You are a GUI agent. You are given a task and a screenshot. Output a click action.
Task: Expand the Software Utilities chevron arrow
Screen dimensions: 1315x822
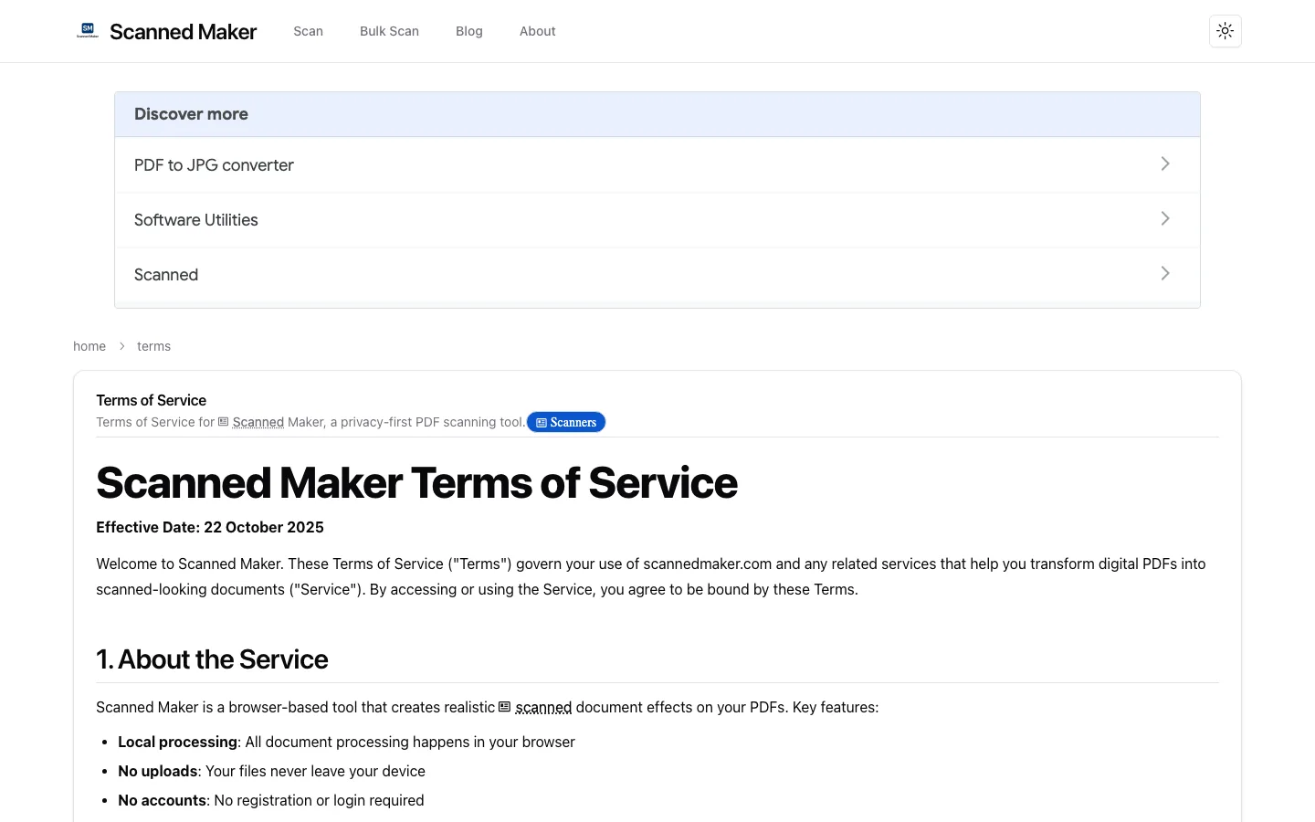[1165, 218]
